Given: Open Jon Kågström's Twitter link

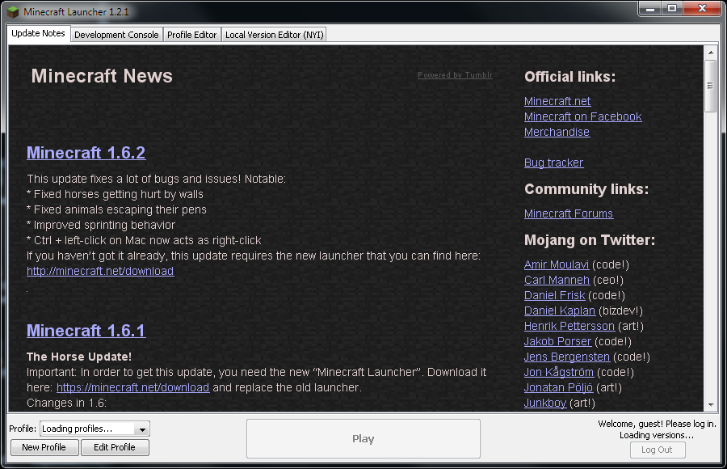Looking at the screenshot, I should (x=559, y=372).
